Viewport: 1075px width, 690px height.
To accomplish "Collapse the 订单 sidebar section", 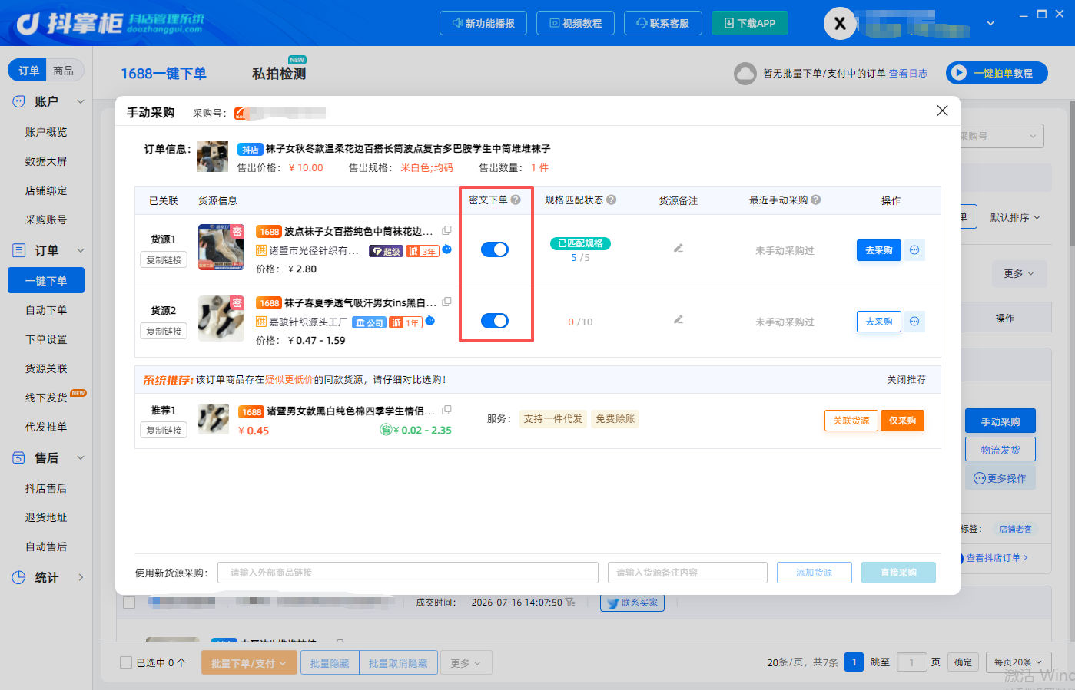I will coord(80,250).
